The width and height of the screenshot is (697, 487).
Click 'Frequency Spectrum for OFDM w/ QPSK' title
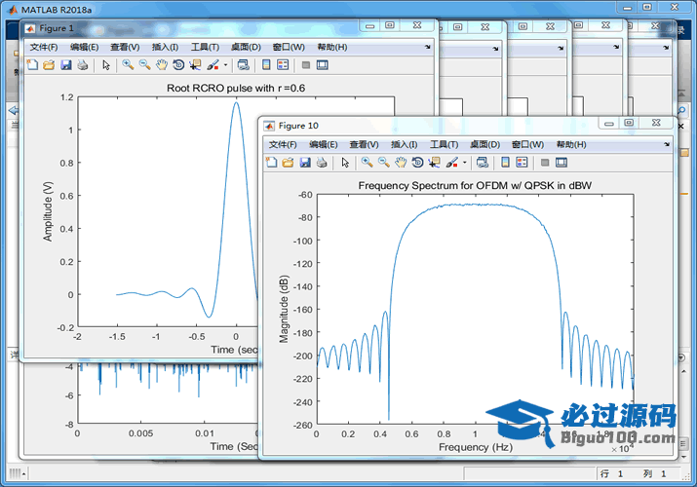point(475,186)
